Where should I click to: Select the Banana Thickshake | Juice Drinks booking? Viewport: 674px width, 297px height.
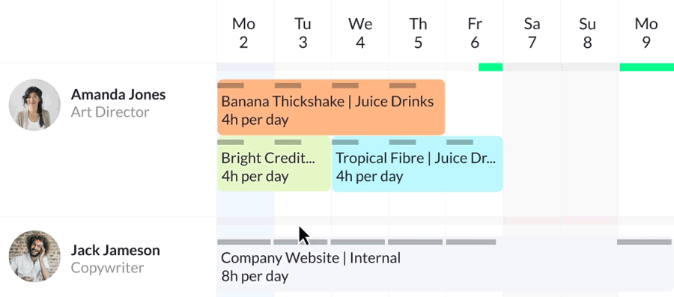click(x=331, y=107)
